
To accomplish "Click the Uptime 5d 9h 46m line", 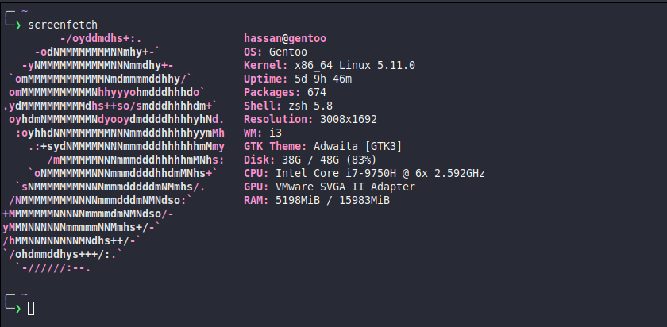I will pos(297,79).
